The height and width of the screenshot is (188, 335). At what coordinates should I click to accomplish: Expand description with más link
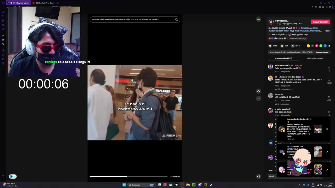tap(327, 31)
